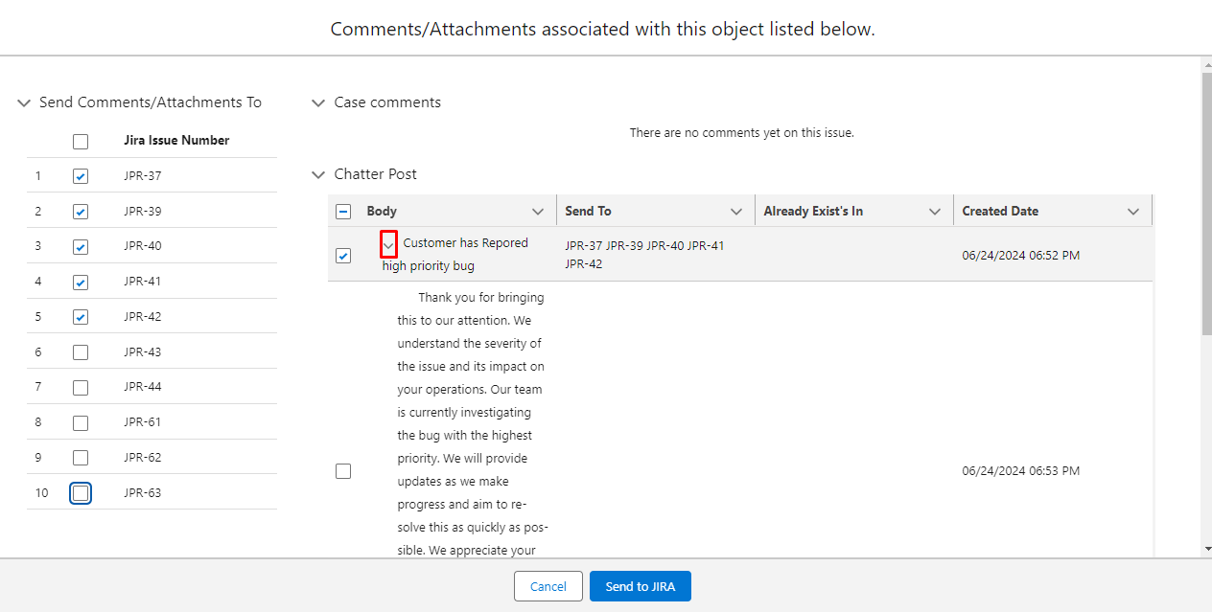Click 'Customer has Repored high priority bug' text

(456, 255)
